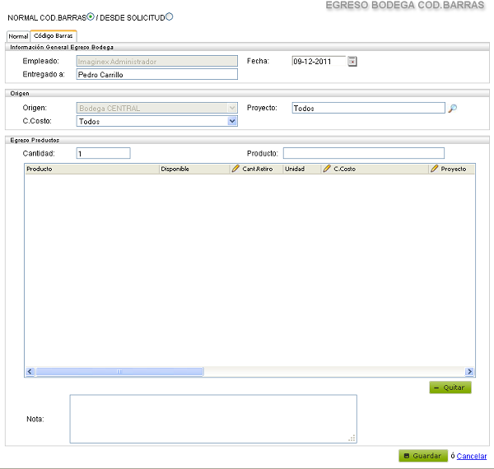Click the Empleado field Imaginex Administrador
494x469 pixels.
(x=157, y=61)
